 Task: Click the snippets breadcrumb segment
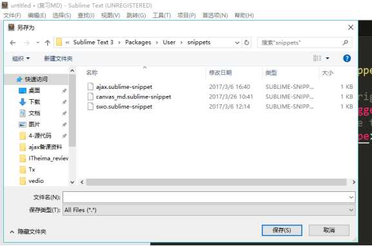pos(199,43)
